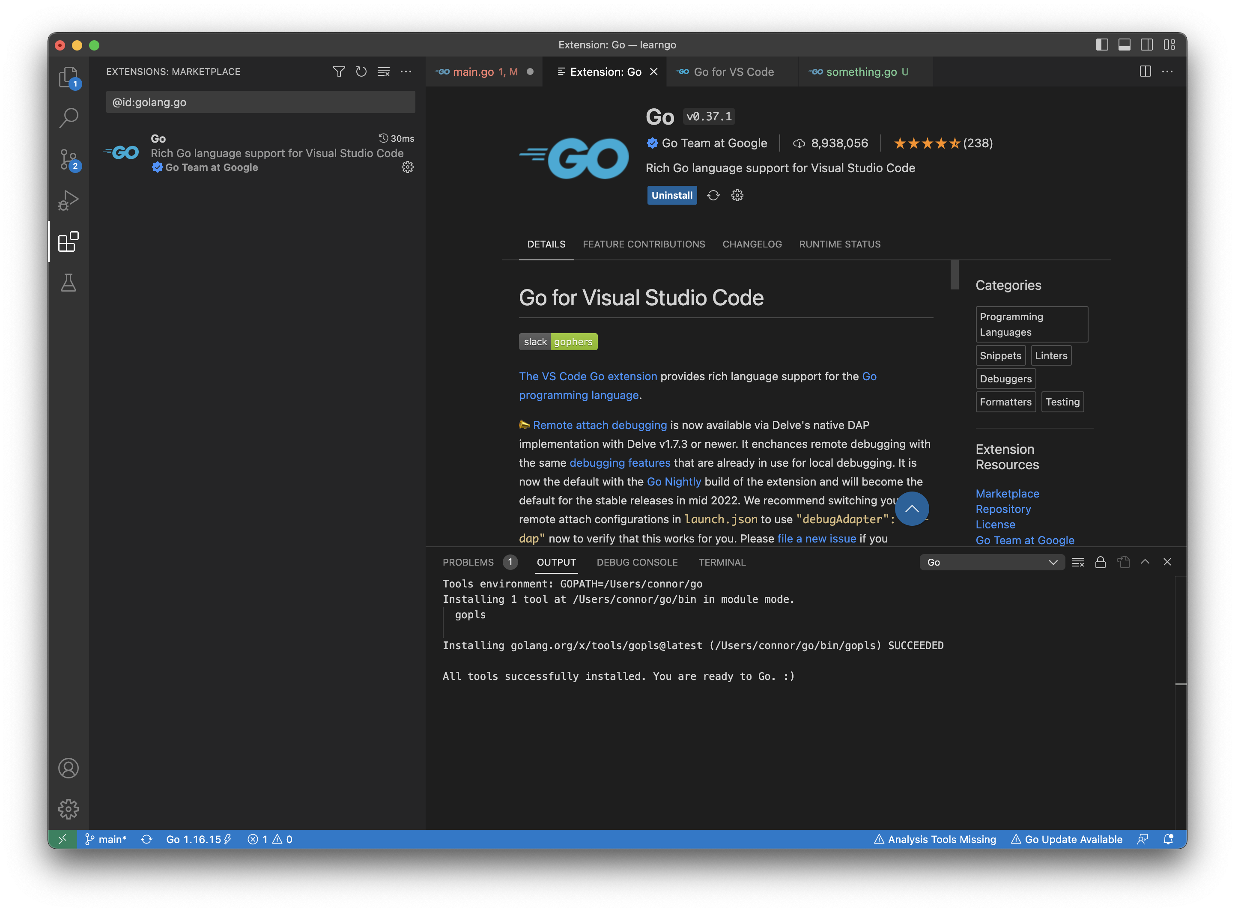Click the details page scrollbar thumb

click(x=955, y=274)
